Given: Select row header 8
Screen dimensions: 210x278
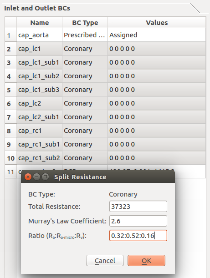Looking at the screenshot, I should tap(10, 131).
